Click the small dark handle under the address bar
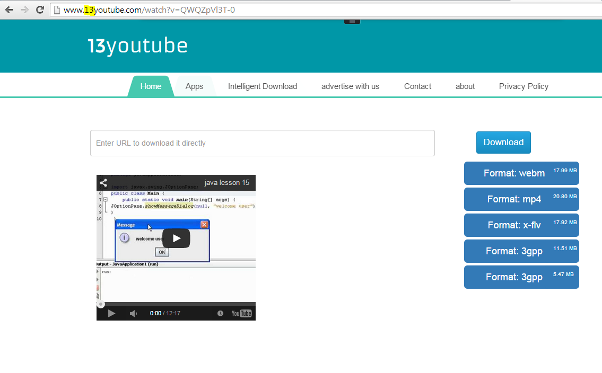Viewport: 602px width, 373px height. pos(352,22)
